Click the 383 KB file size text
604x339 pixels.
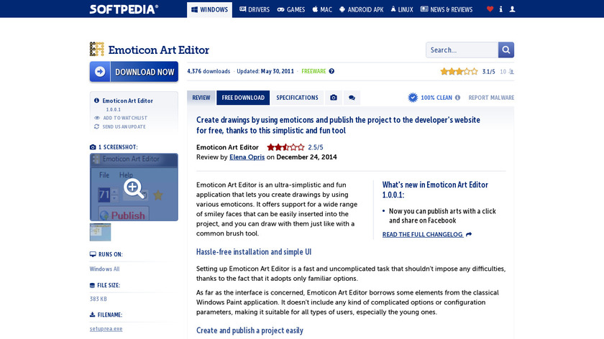[99, 299]
